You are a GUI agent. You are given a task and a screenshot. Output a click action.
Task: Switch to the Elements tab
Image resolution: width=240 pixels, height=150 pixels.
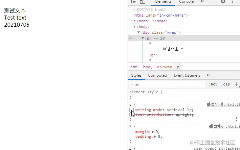point(163,2)
